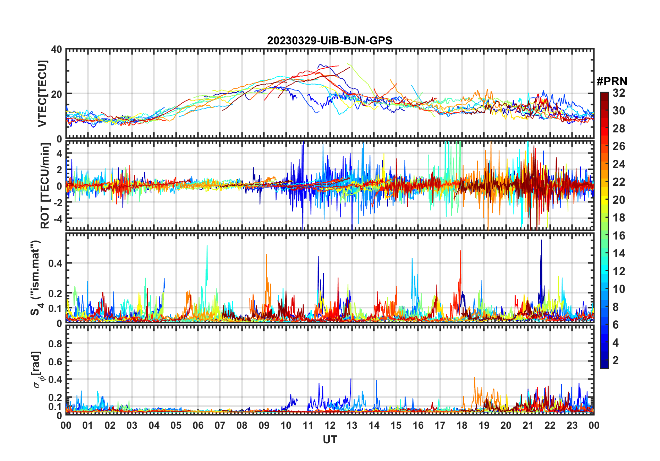Click the VTEC[TECU] y-axis label
Image resolution: width=660 pixels, height=461 pixels.
[42, 94]
